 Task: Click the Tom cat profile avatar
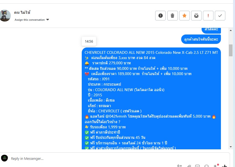tap(5, 15)
